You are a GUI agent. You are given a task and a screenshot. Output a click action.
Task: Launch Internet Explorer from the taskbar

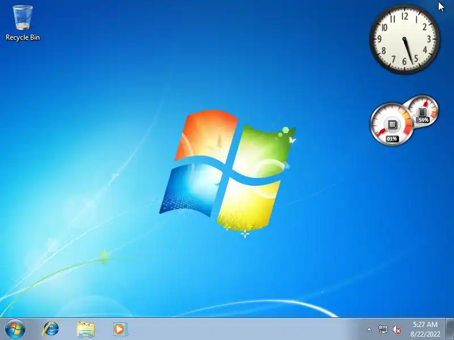click(51, 329)
